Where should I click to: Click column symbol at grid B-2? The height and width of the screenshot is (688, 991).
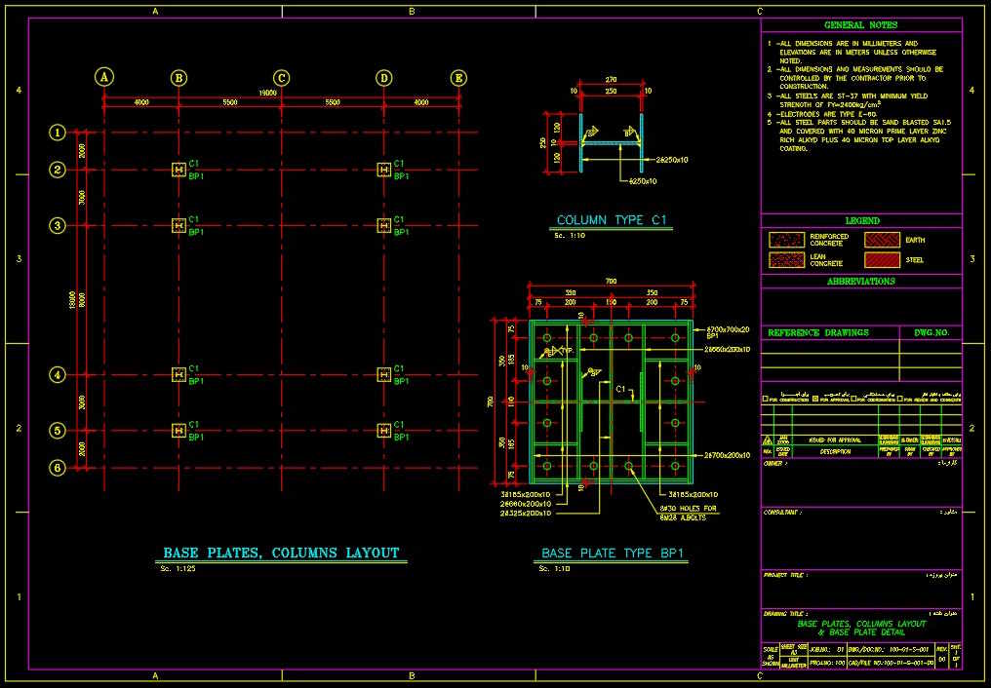[x=178, y=171]
